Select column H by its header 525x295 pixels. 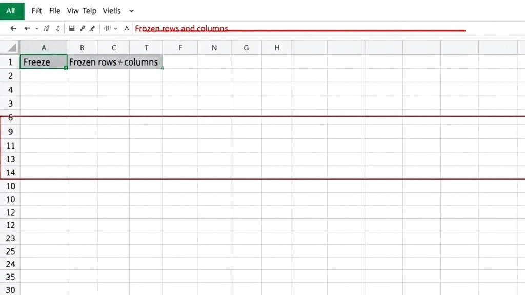pos(277,48)
